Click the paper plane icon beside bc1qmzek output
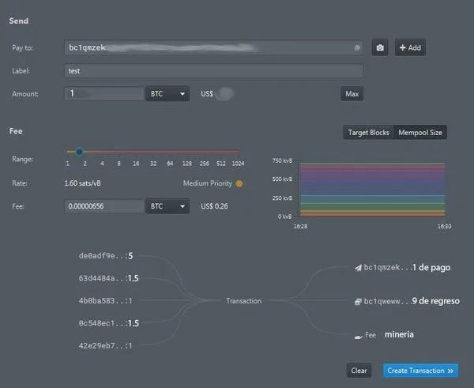Viewport: 474px width, 388px height. (x=358, y=268)
